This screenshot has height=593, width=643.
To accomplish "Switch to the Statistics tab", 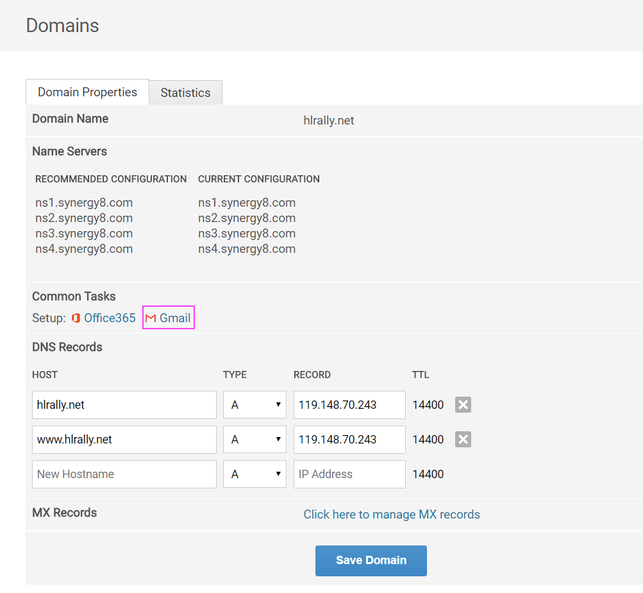I will [185, 92].
